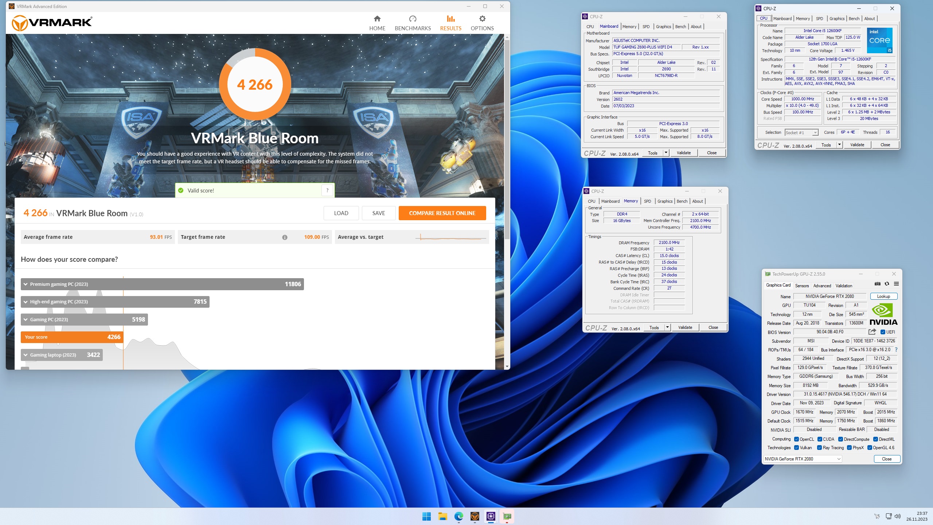Toggle the OpenCL checkbox in GPU-Z

point(796,439)
